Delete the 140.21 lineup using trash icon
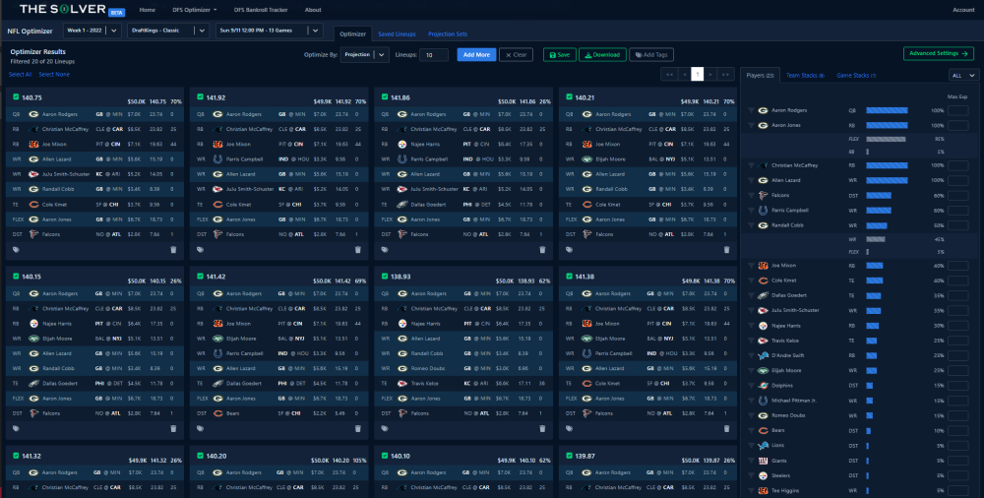Screen dimensions: 984x498 [727, 249]
